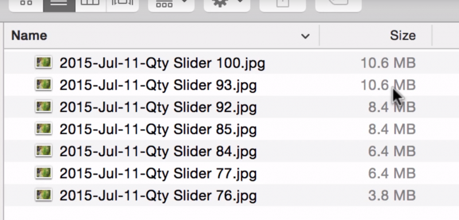Screen dimensions: 459x220
Task: Select list view mode button
Action: (59, 4)
